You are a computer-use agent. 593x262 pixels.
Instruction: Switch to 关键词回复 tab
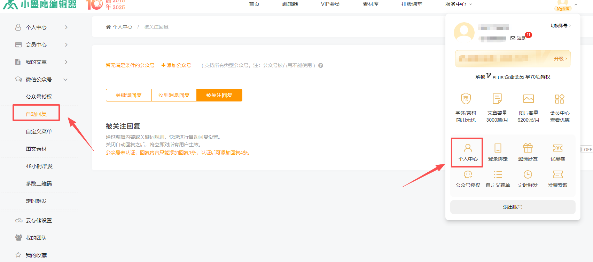129,95
